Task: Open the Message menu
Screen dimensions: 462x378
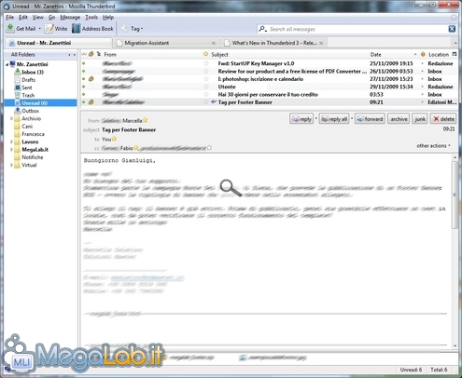Action: pyautogui.click(x=70, y=18)
